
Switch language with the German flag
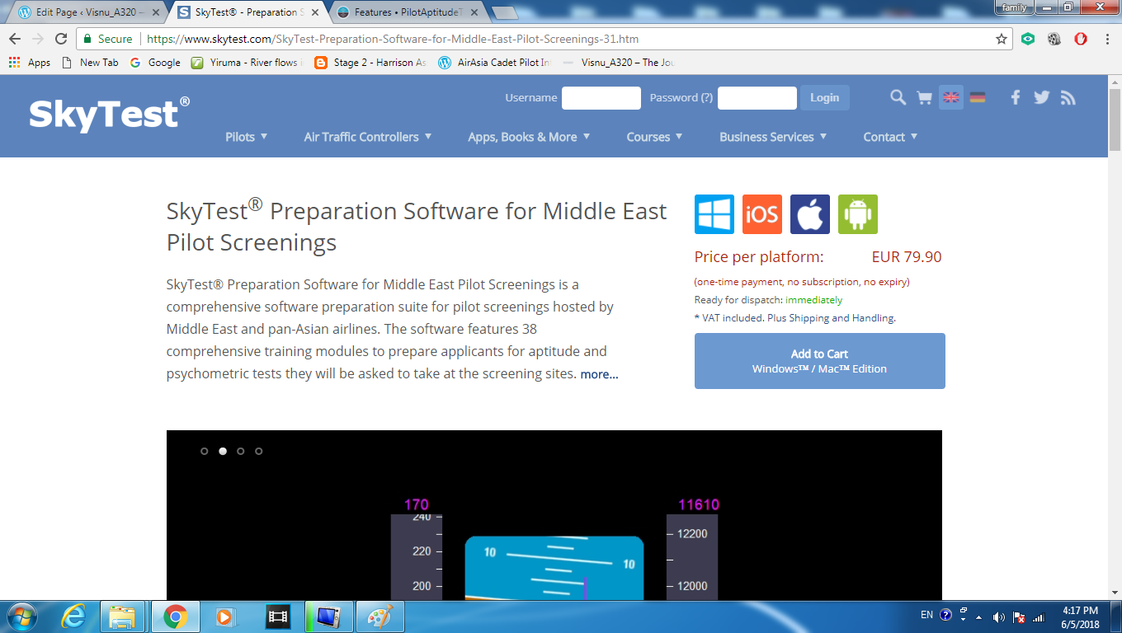(978, 97)
